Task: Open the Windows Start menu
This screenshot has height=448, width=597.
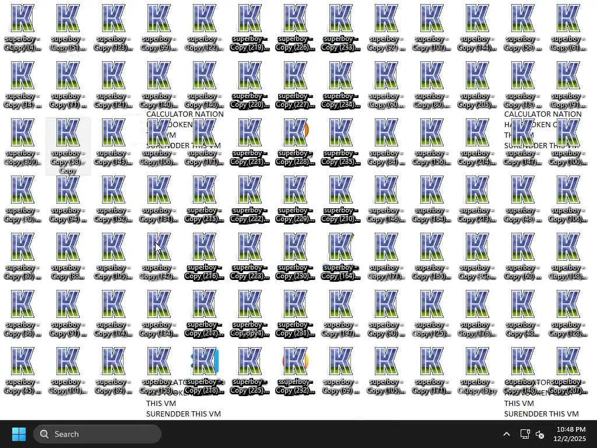Action: (x=19, y=434)
